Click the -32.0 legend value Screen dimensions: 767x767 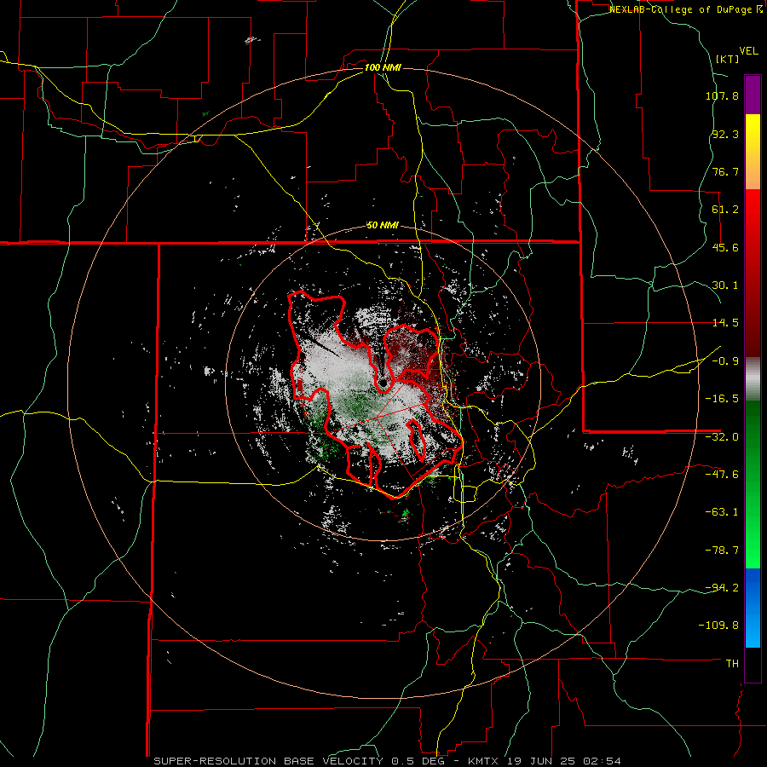722,437
